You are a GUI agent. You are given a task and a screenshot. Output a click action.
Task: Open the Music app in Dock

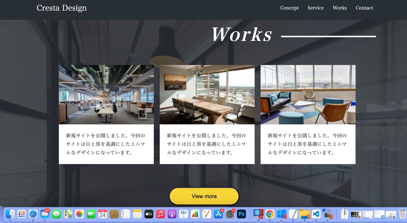coord(160,214)
